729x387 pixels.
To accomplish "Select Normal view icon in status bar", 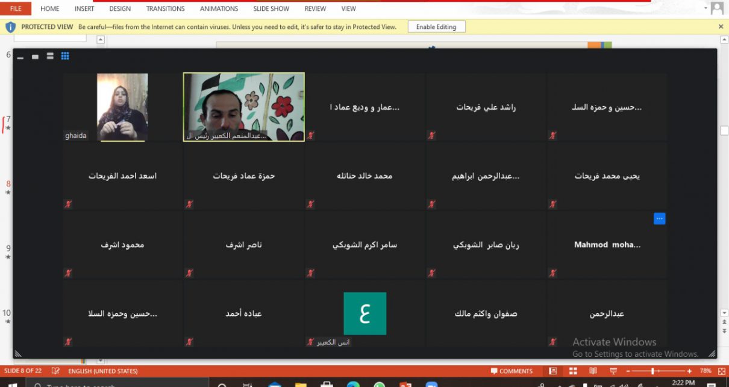I will 553,371.
